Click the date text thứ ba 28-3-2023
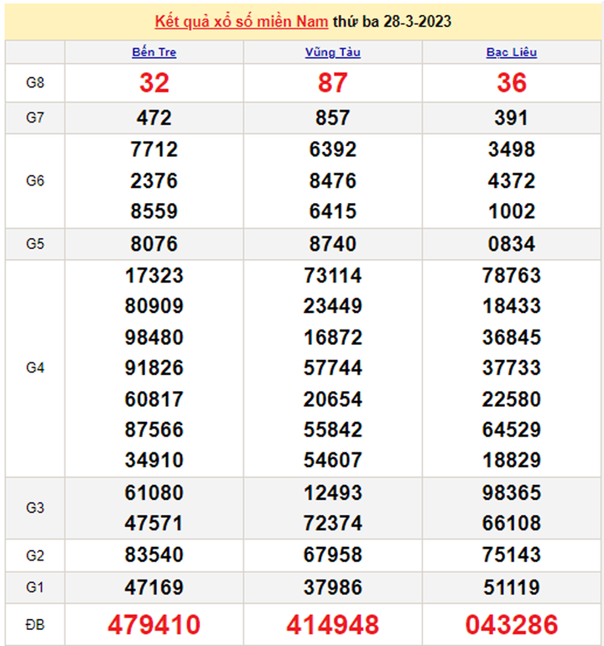Screen dimensions: 604x646 392,21
